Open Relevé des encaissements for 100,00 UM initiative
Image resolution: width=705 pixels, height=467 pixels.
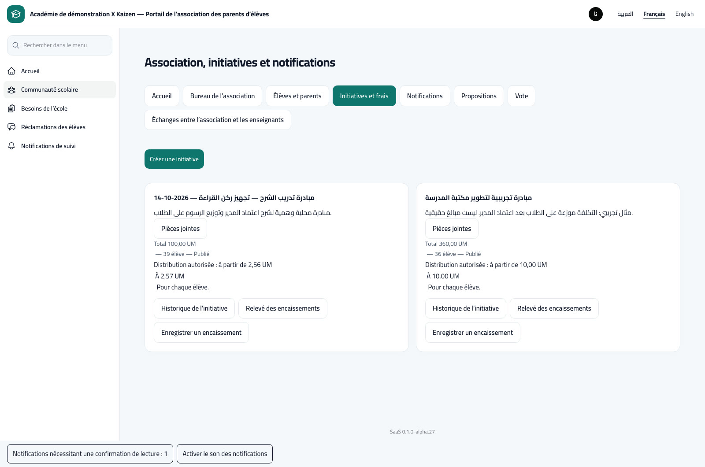click(283, 308)
